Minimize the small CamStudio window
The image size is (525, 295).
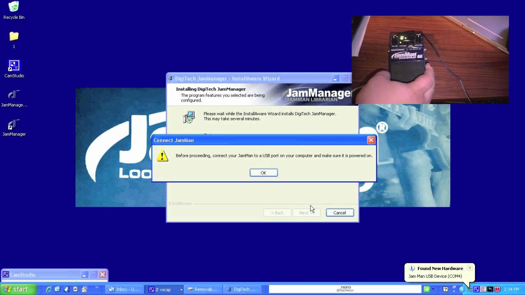tap(84, 275)
